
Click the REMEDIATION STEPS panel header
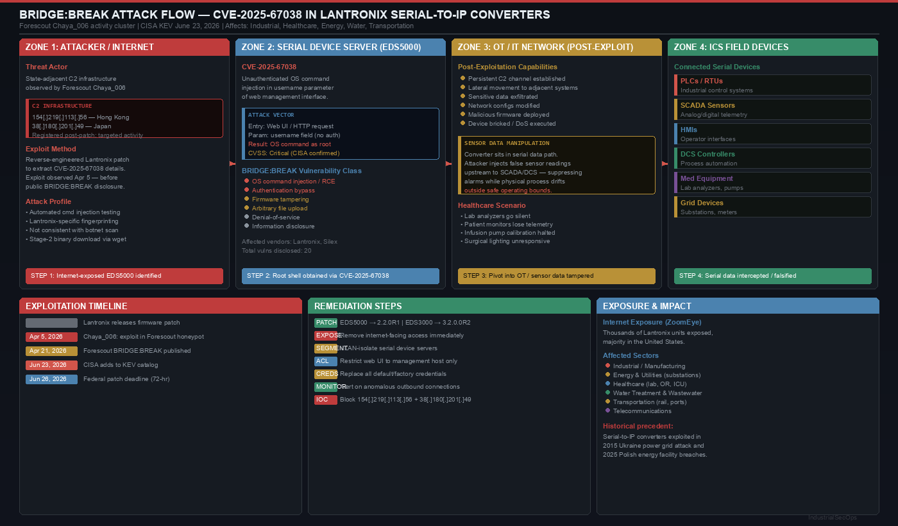pos(449,306)
